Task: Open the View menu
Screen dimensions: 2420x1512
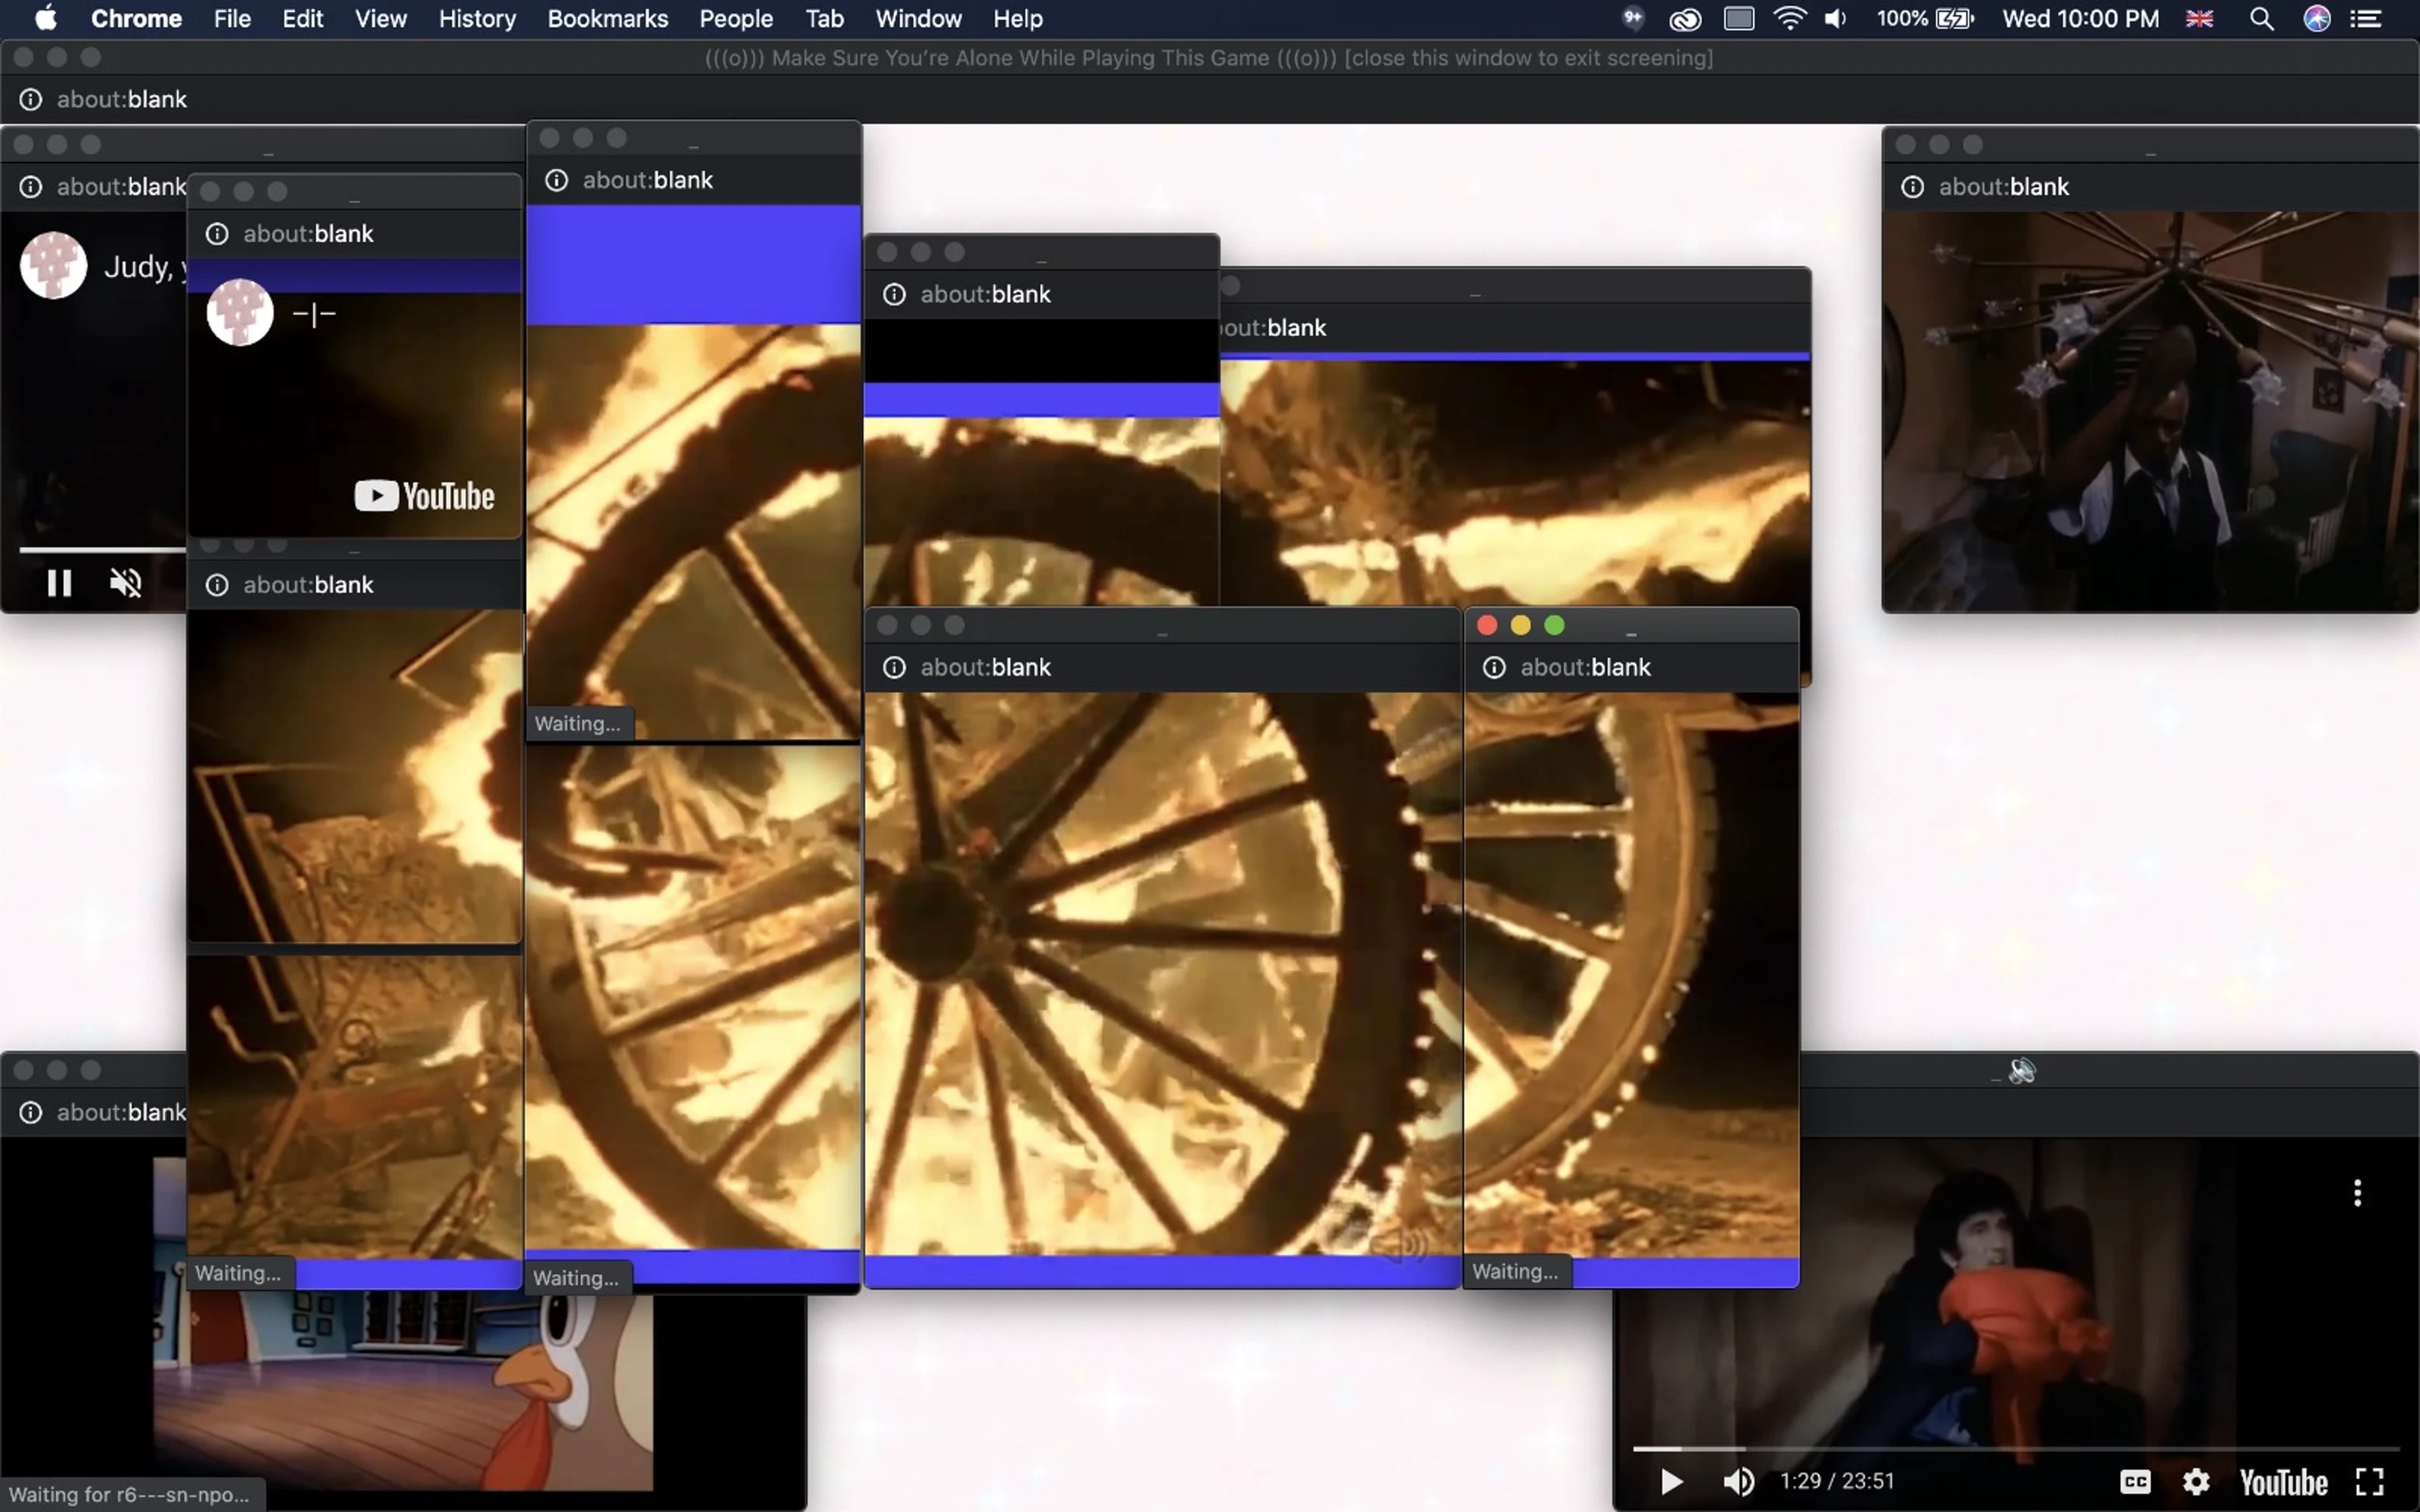Action: pyautogui.click(x=380, y=18)
